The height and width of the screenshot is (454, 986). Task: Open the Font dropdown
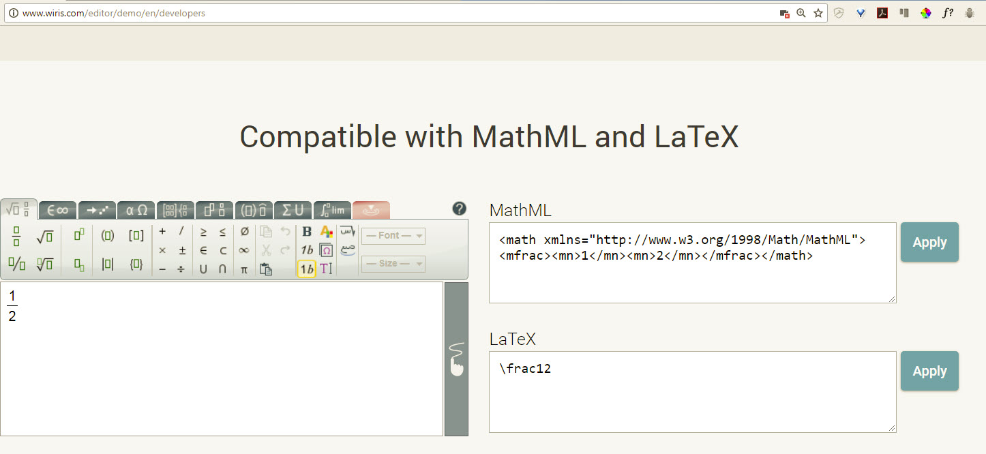pos(393,236)
